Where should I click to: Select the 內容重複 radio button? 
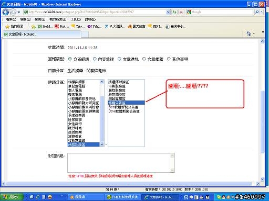click(95, 59)
